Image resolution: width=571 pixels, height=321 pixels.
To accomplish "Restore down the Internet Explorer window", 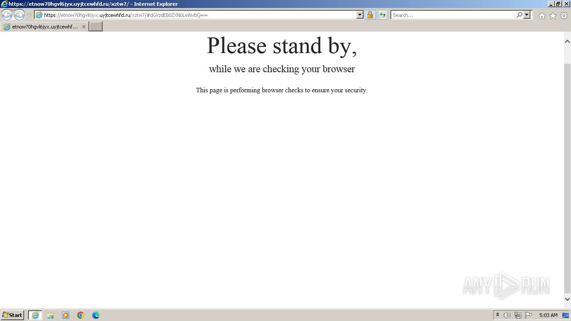I will point(558,4).
